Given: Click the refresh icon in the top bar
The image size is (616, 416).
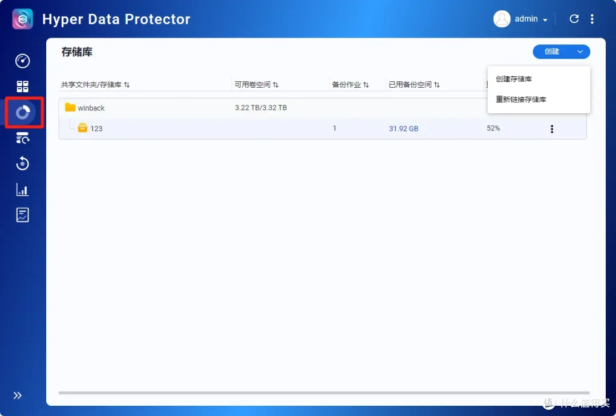Looking at the screenshot, I should [574, 18].
